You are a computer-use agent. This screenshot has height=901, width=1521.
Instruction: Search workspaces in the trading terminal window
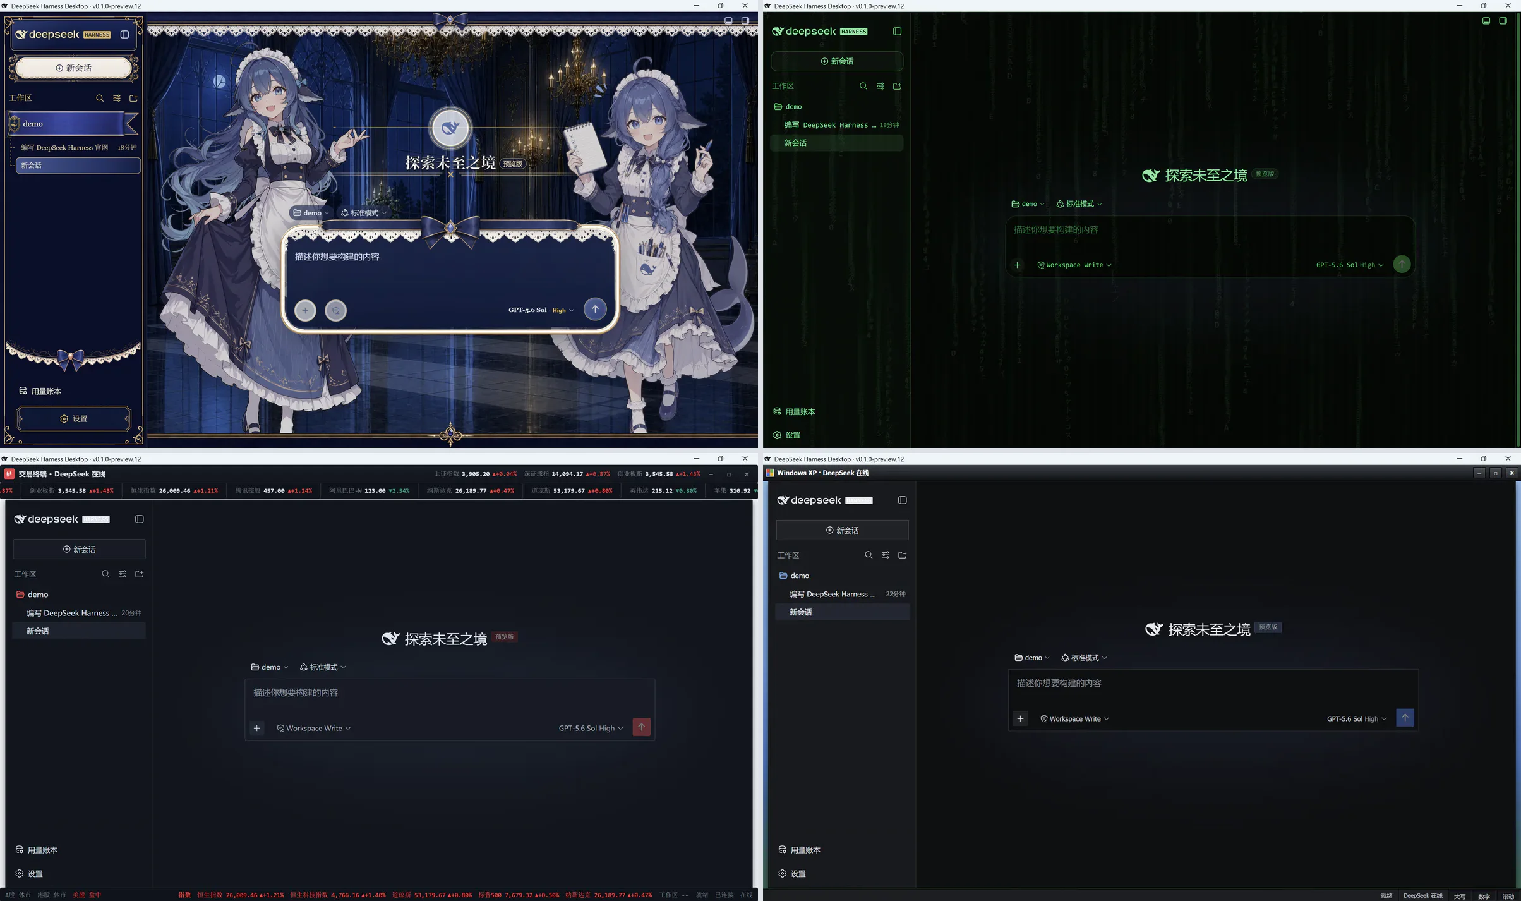105,574
